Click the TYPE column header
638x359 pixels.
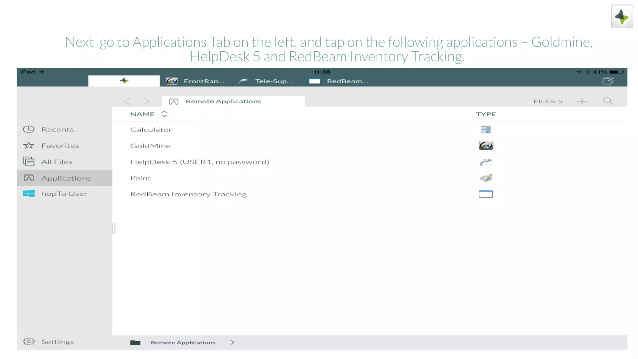pyautogui.click(x=486, y=114)
